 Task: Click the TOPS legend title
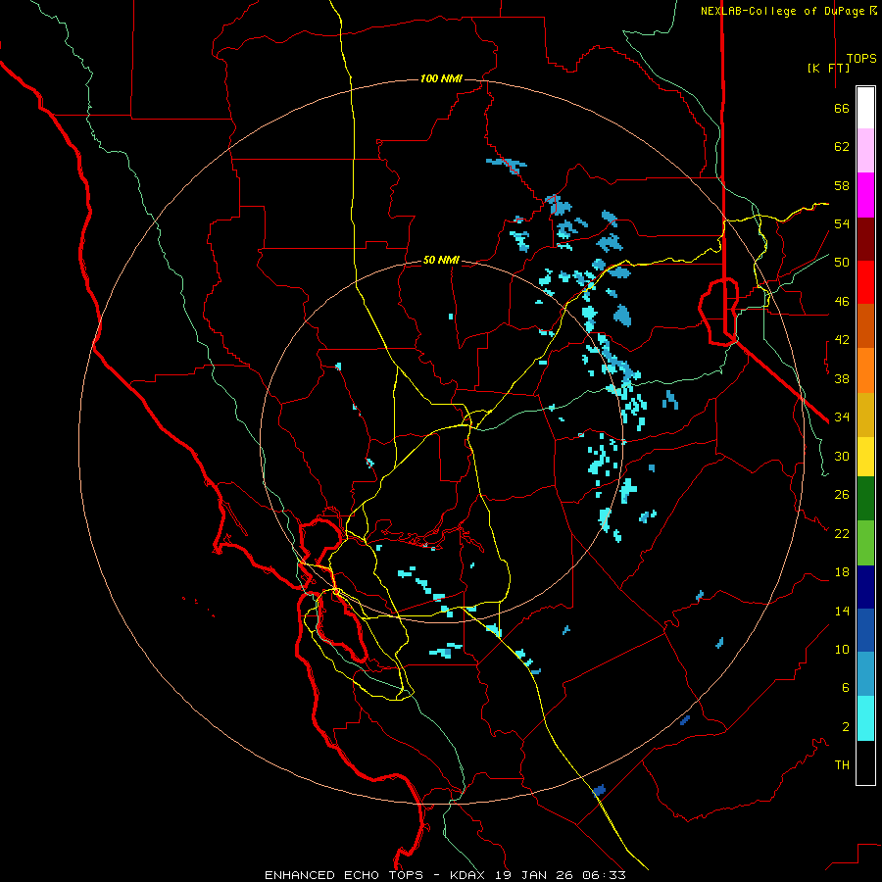pyautogui.click(x=861, y=59)
